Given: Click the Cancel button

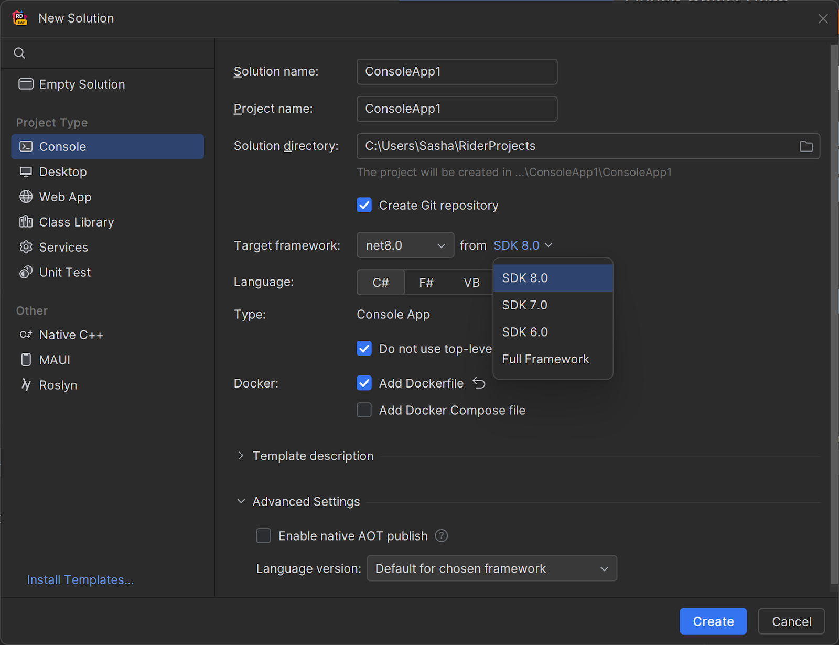Looking at the screenshot, I should click(791, 621).
